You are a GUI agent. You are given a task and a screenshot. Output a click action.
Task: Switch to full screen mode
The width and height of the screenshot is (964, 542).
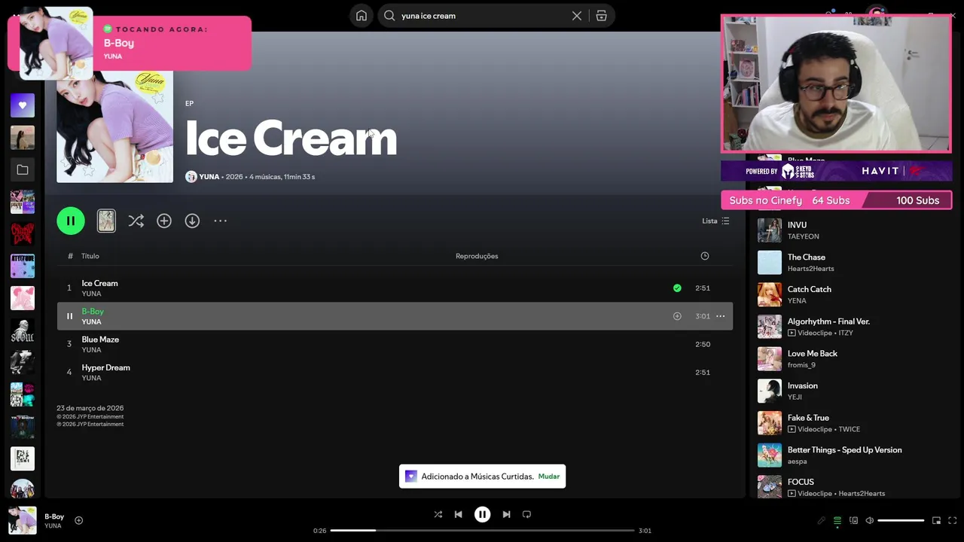click(952, 520)
